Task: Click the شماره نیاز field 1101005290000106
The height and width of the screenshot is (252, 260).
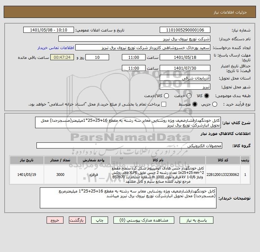Action: click(x=185, y=30)
